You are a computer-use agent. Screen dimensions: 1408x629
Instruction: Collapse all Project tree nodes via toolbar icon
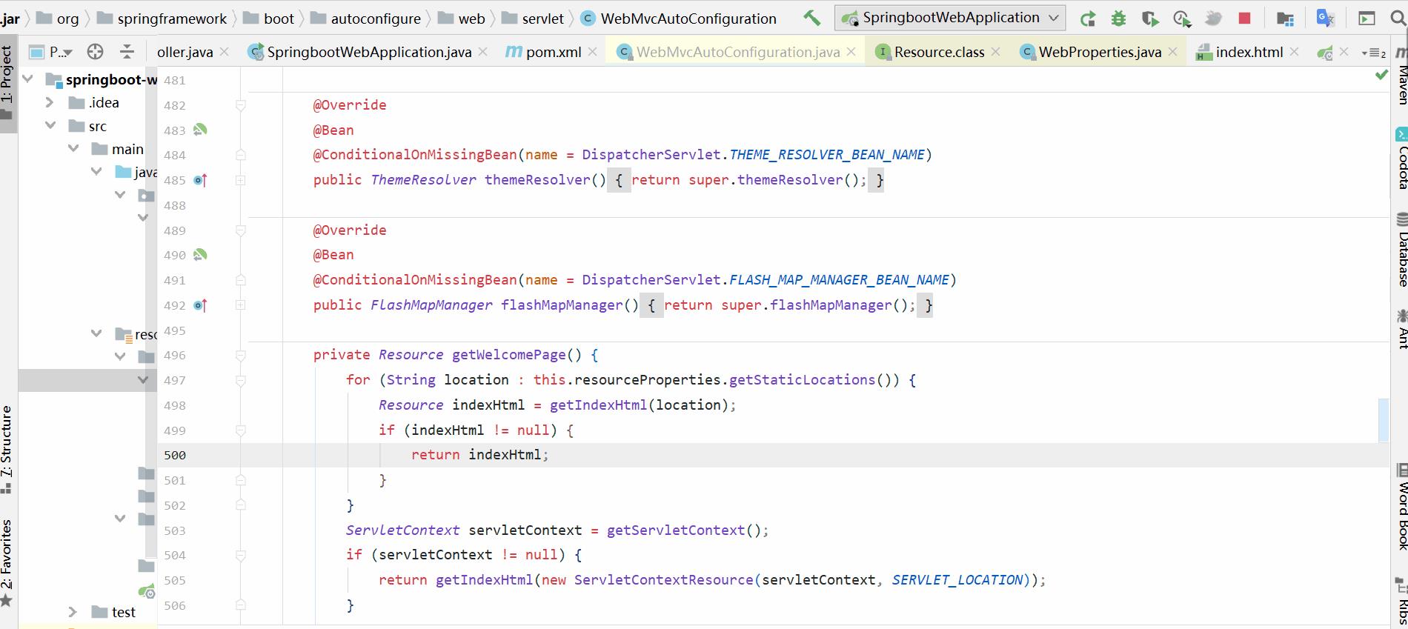(x=127, y=51)
